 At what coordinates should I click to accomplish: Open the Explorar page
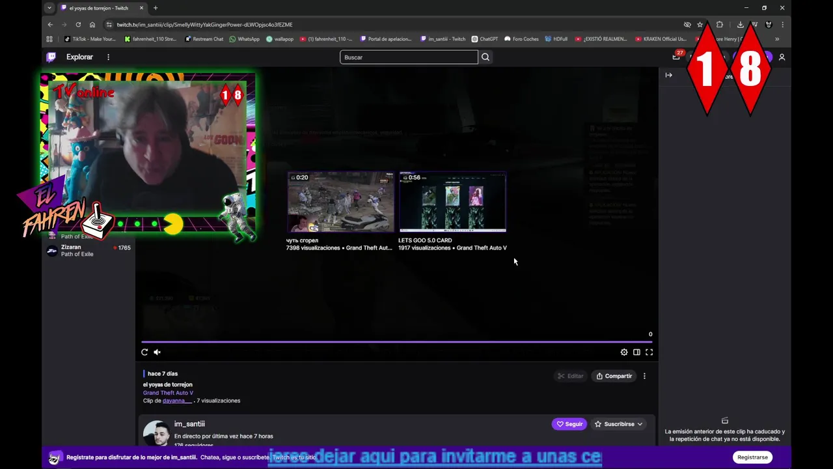click(x=79, y=57)
